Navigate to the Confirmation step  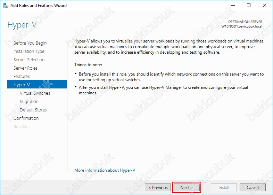(26, 118)
